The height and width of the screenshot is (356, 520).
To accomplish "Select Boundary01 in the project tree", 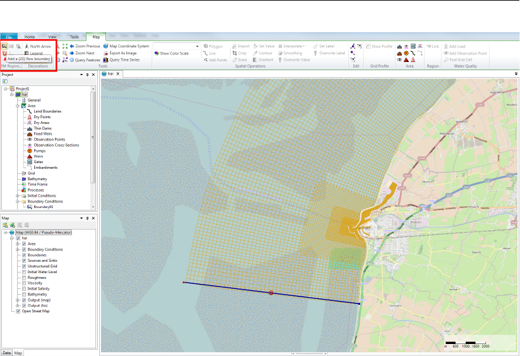I will [44, 206].
